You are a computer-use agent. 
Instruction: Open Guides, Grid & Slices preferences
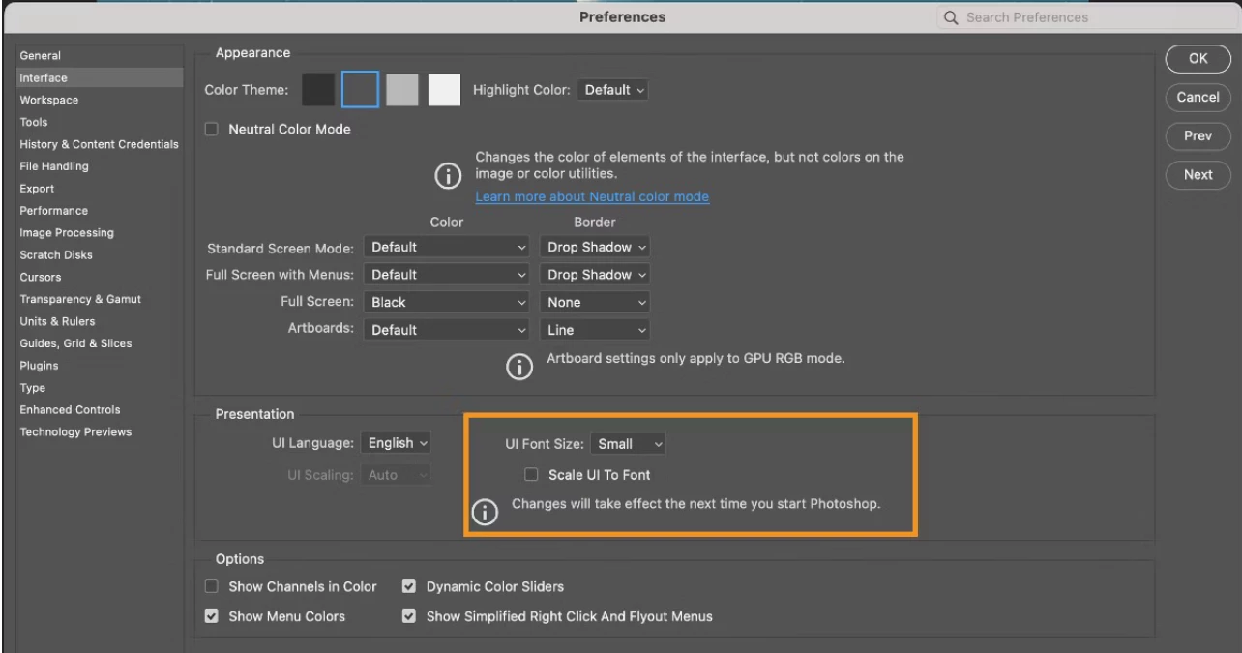[x=75, y=343]
